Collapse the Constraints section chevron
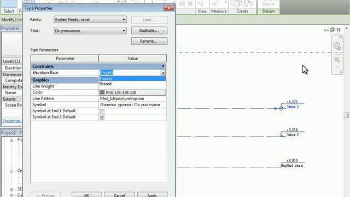 (163, 66)
